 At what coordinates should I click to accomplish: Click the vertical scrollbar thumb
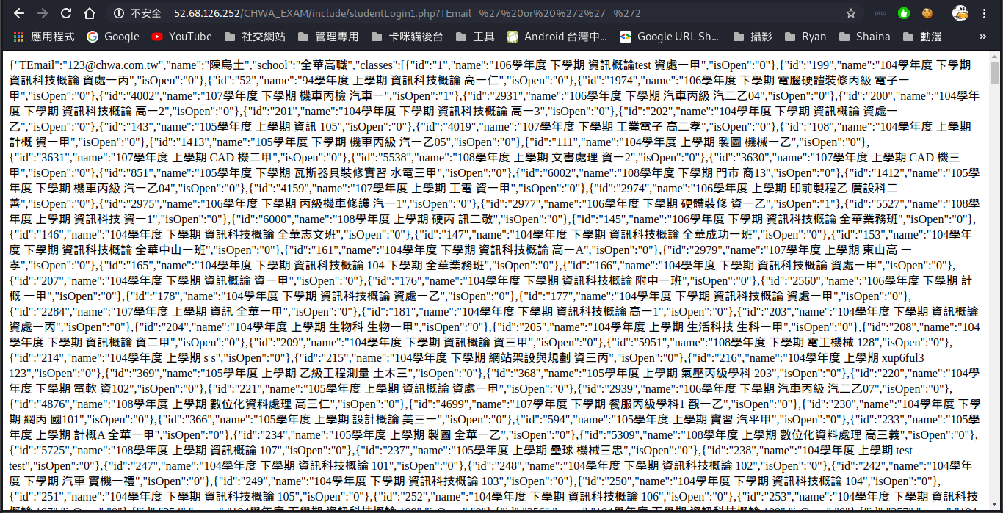(x=994, y=72)
